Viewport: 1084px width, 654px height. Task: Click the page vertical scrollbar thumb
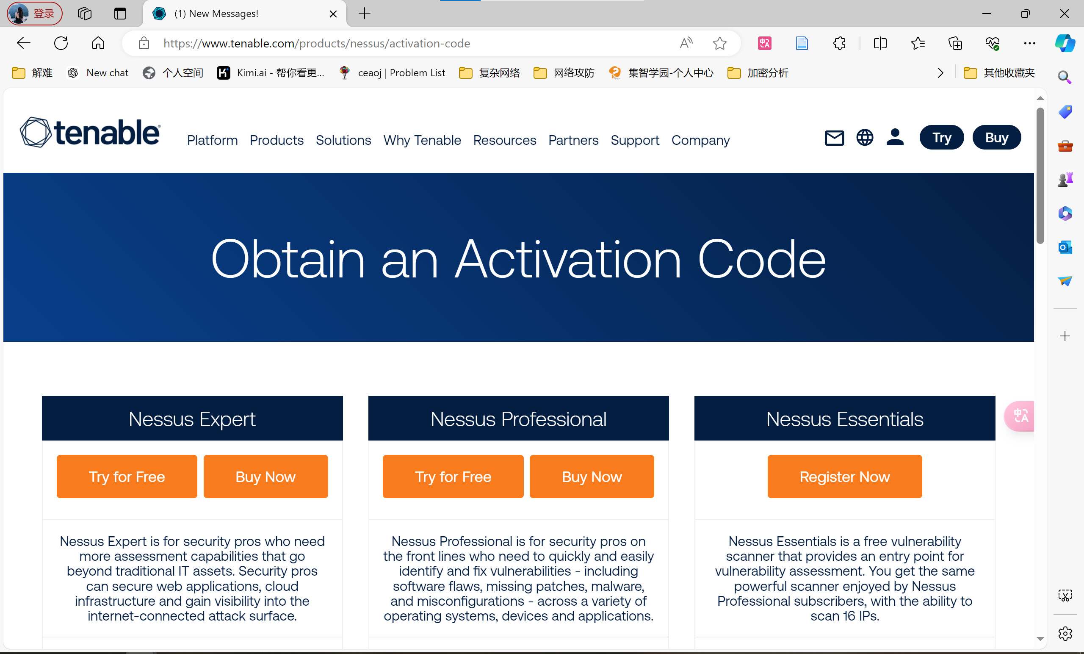pyautogui.click(x=1040, y=176)
